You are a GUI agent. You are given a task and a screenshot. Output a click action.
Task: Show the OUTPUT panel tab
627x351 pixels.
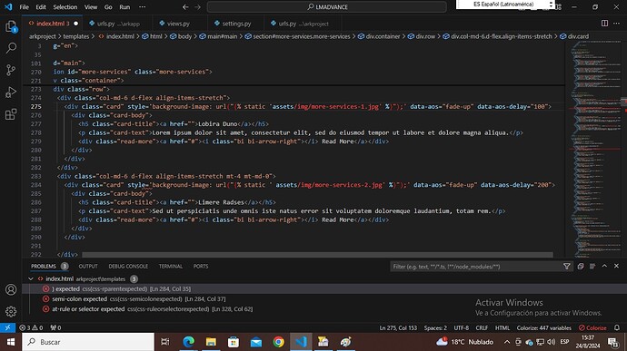click(x=88, y=267)
